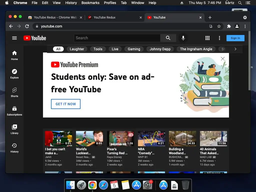This screenshot has height=192, width=256.
Task: Close the YouTube Redux tab
Action: coord(141,17)
